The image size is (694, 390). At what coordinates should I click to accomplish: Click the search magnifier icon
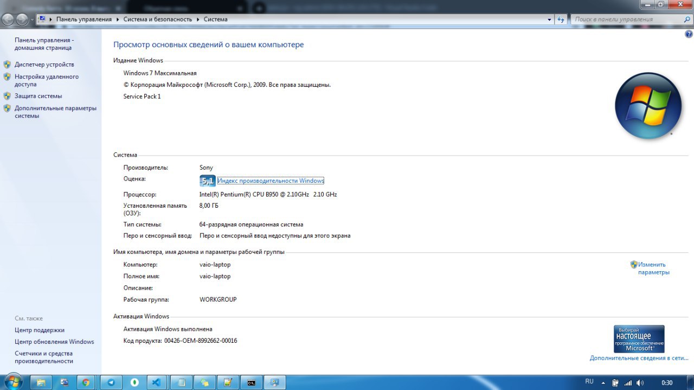[687, 19]
